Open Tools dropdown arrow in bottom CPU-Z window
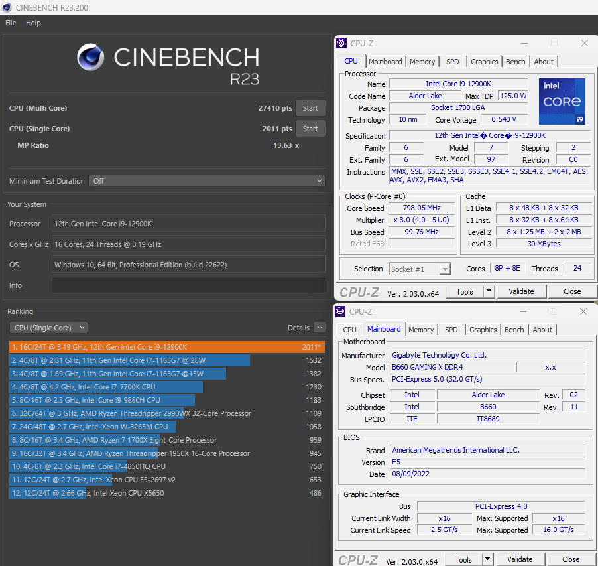 pyautogui.click(x=488, y=559)
